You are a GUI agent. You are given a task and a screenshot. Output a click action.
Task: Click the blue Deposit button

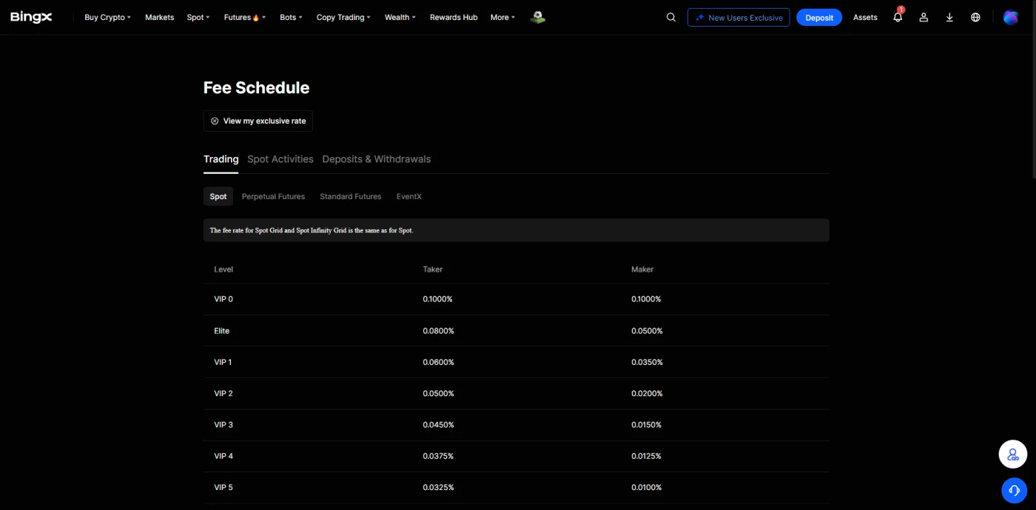pos(819,17)
